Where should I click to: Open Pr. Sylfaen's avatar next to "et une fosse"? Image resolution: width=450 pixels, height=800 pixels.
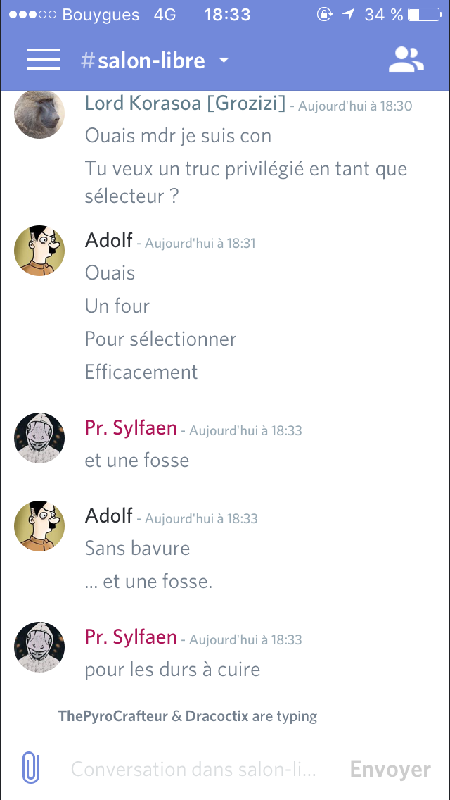coord(39,437)
